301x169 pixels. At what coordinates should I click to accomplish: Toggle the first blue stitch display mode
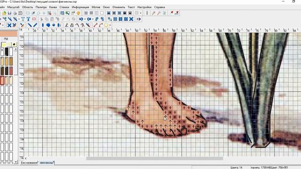tap(109, 13)
